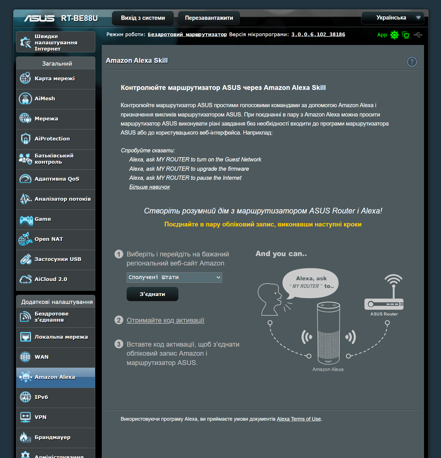Click the Amazon Alexa Skill page title

[137, 61]
